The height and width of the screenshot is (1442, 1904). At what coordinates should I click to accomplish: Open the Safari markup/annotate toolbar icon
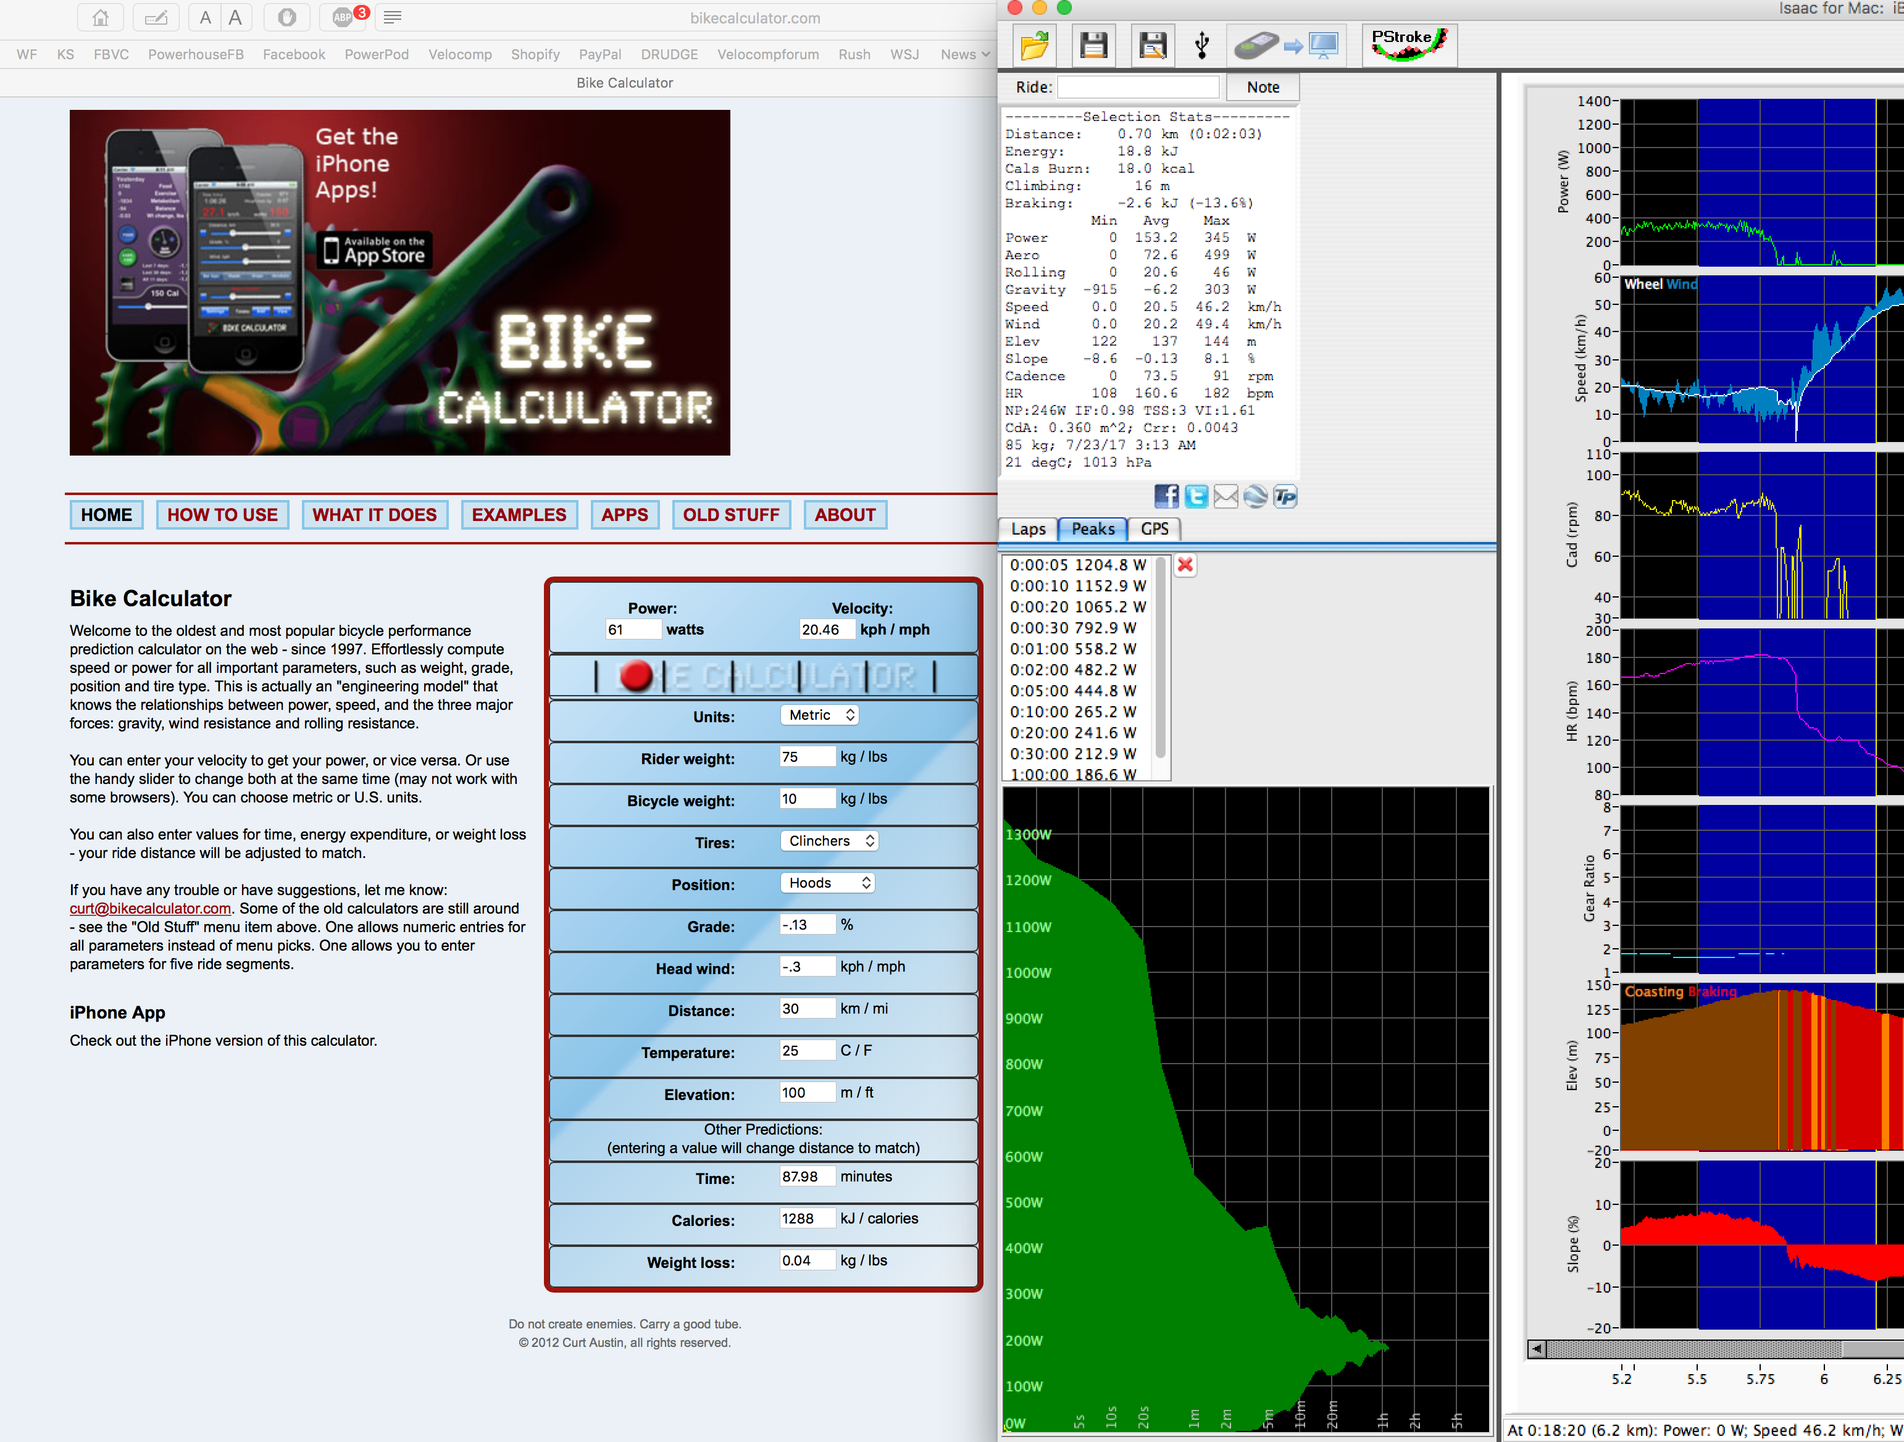pos(156,17)
